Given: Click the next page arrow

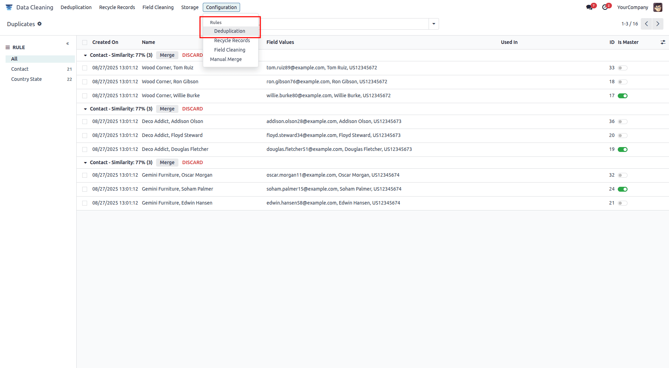Looking at the screenshot, I should 658,24.
